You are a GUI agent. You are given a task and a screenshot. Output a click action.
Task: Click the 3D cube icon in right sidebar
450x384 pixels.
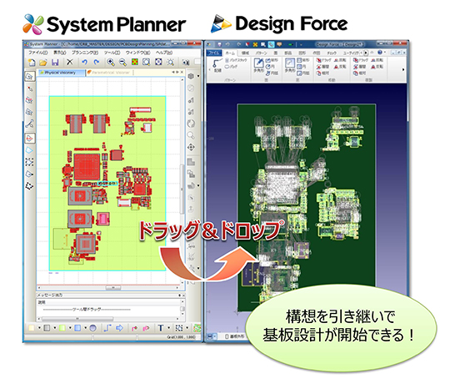click(191, 76)
